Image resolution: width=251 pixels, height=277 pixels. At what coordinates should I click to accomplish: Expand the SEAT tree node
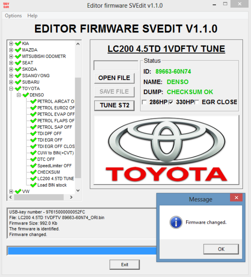[11, 63]
